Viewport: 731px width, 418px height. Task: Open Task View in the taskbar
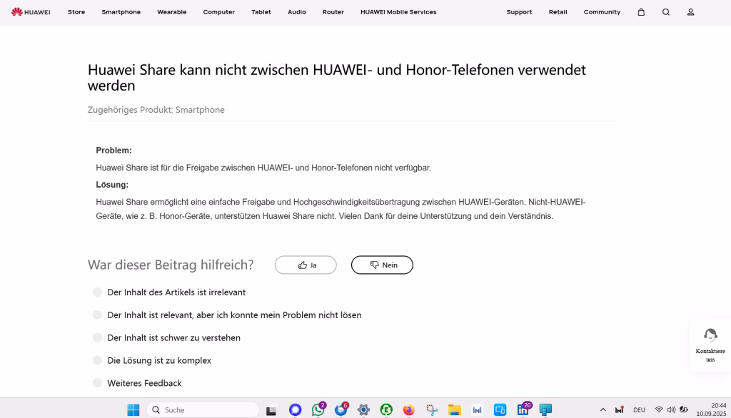coord(271,410)
